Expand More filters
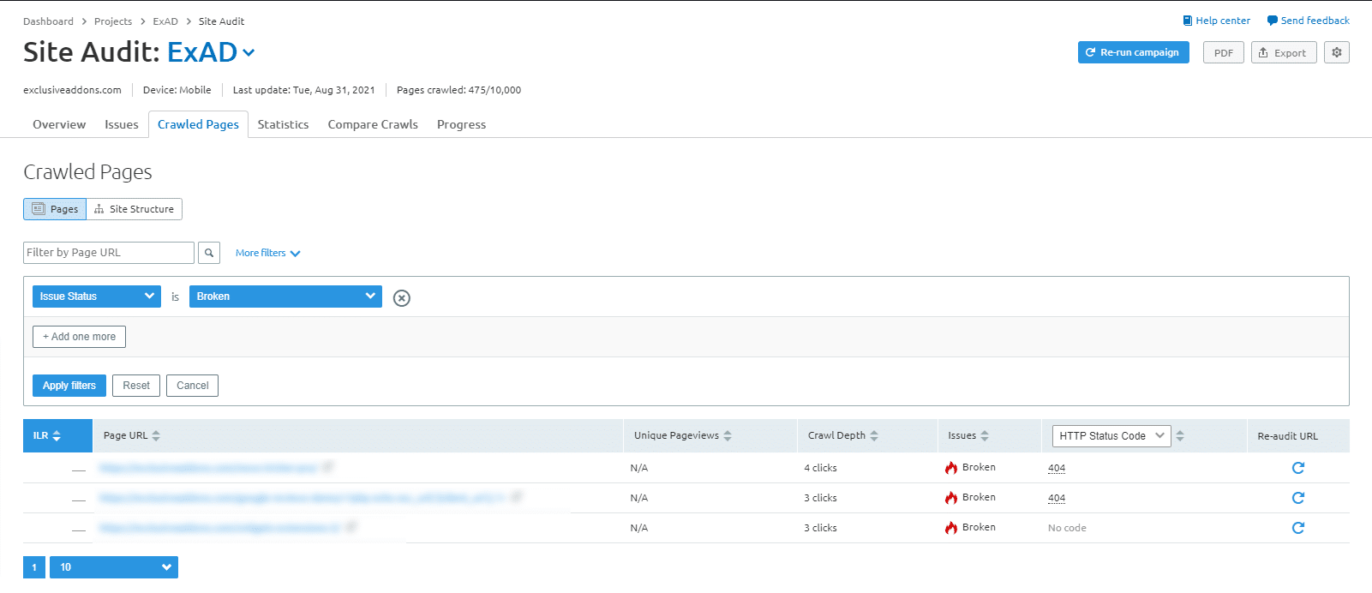 [x=268, y=254]
